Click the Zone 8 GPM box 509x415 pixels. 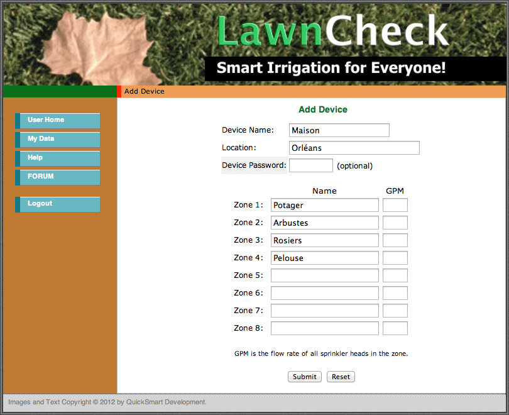coord(395,328)
